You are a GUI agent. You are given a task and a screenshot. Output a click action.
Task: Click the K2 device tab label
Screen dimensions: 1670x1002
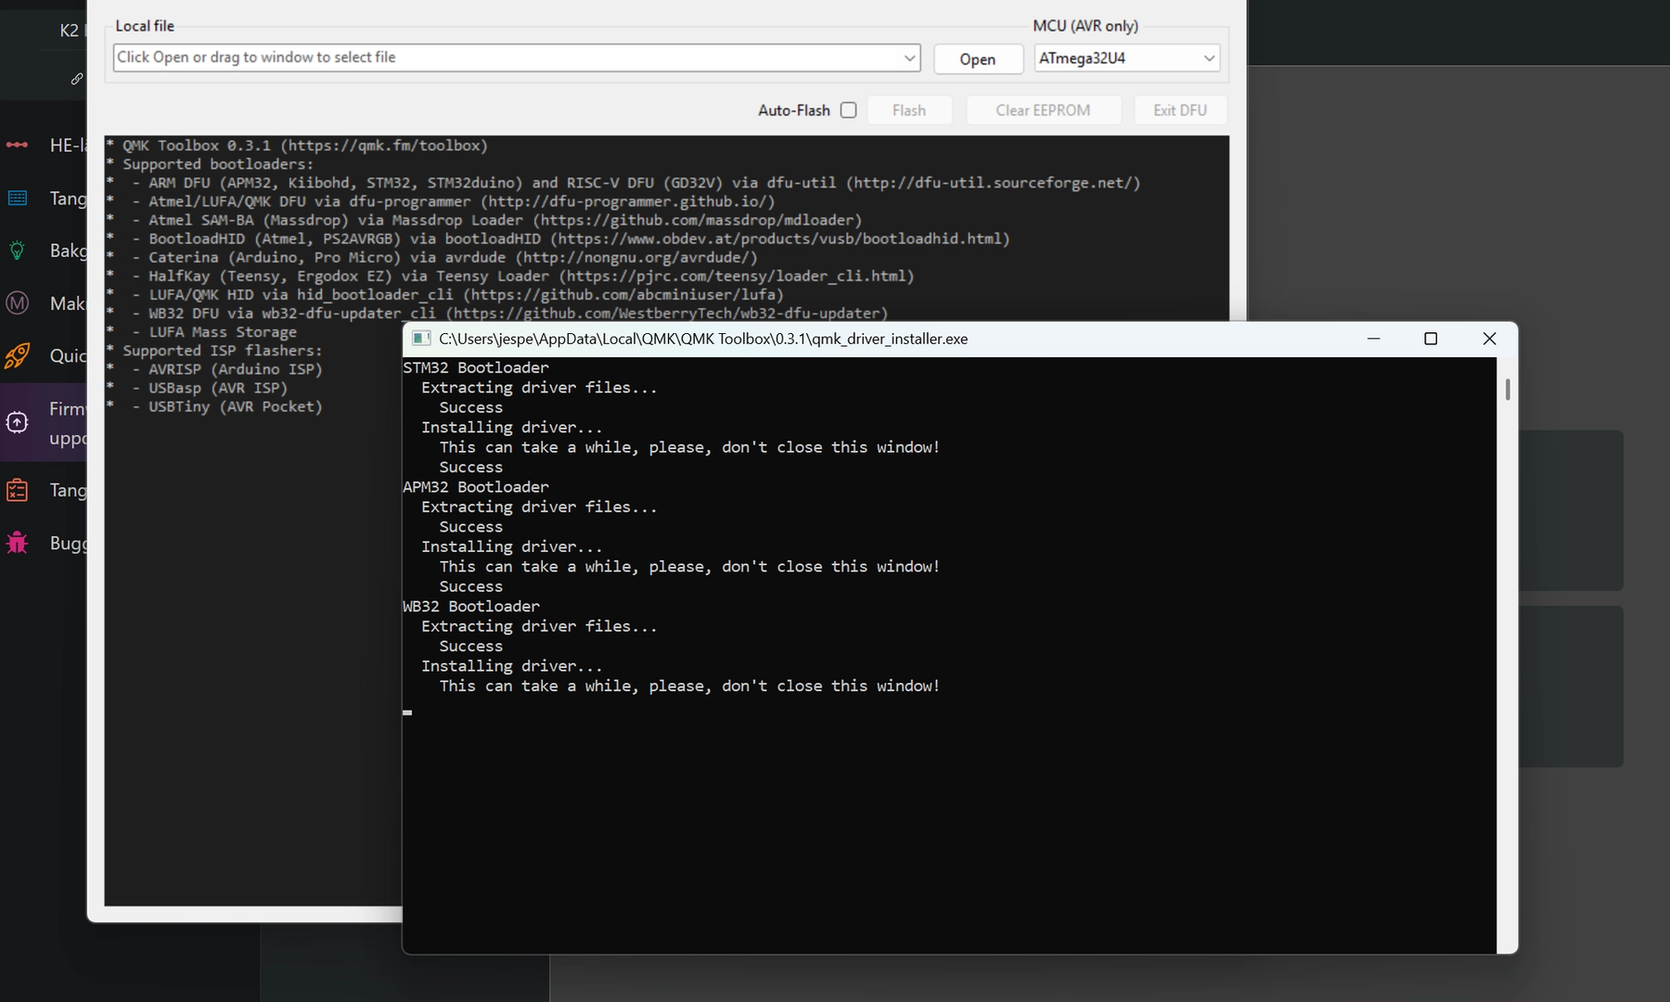(70, 30)
